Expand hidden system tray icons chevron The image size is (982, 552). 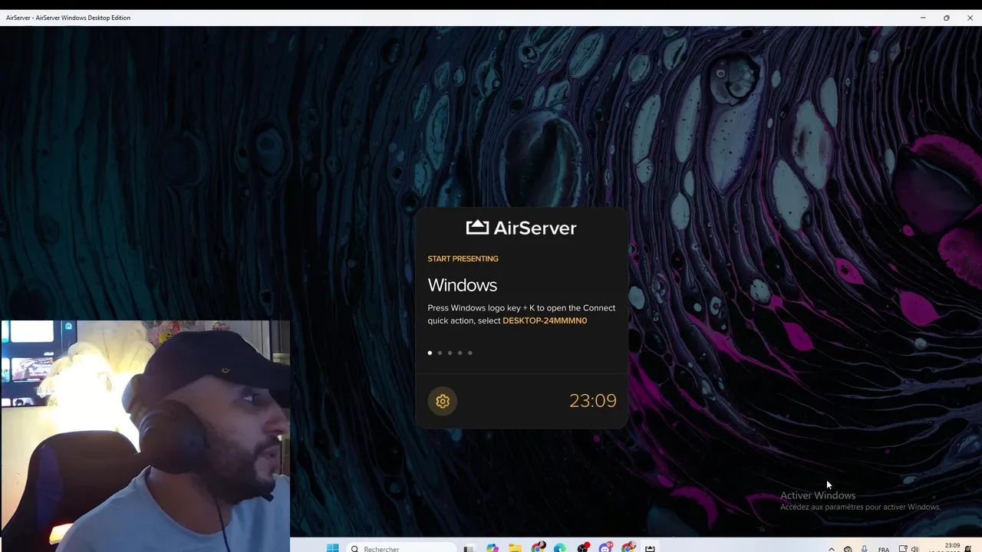(x=832, y=549)
